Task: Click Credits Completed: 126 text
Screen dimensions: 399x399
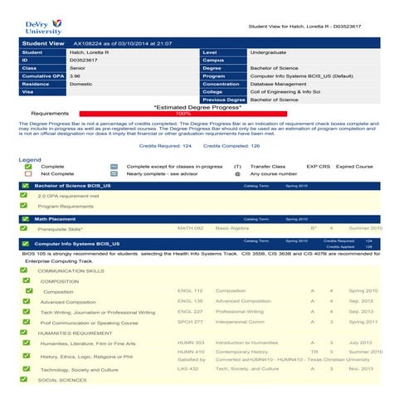Action: click(231, 146)
